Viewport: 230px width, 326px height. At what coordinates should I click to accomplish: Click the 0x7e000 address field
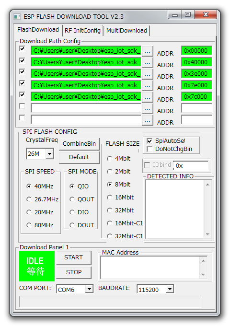pos(196,85)
